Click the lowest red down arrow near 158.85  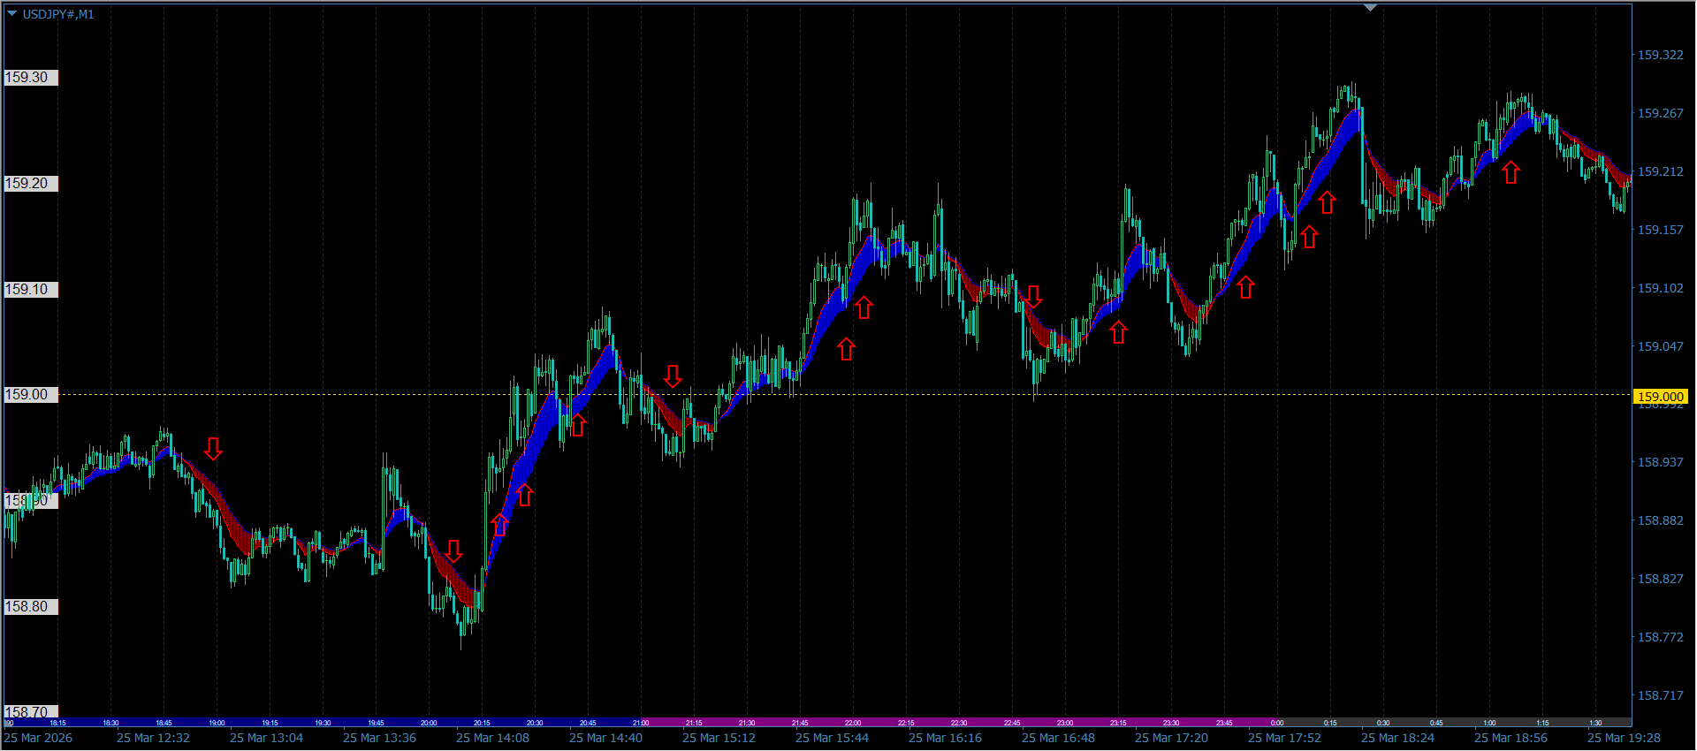453,552
